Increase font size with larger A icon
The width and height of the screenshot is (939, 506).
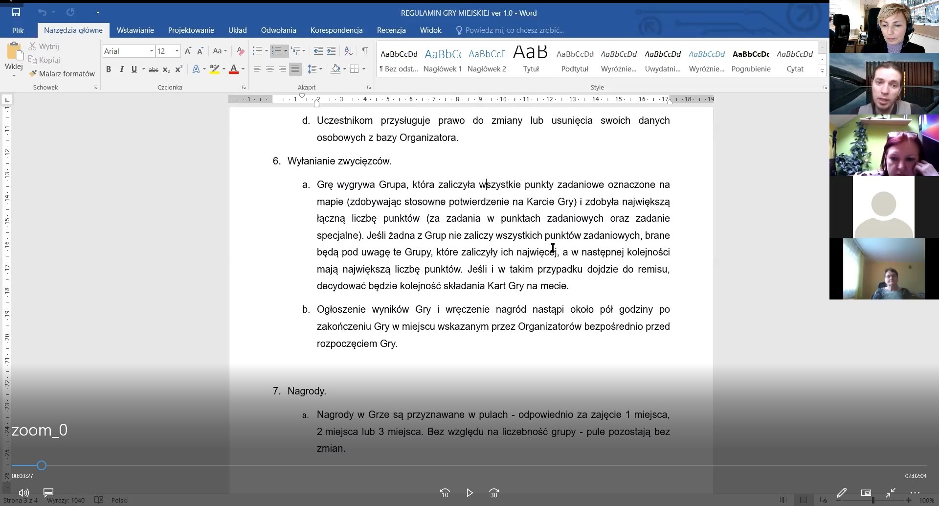pos(188,51)
